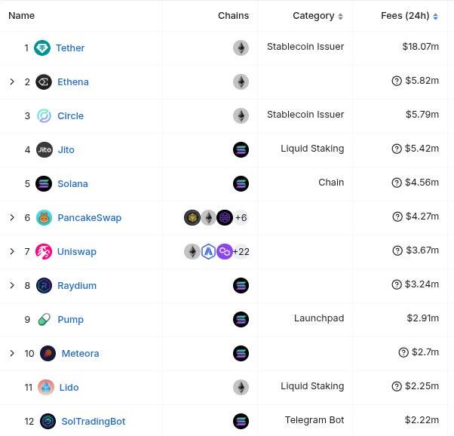Click the Pump pill icon
454x436 pixels.
[x=44, y=320]
